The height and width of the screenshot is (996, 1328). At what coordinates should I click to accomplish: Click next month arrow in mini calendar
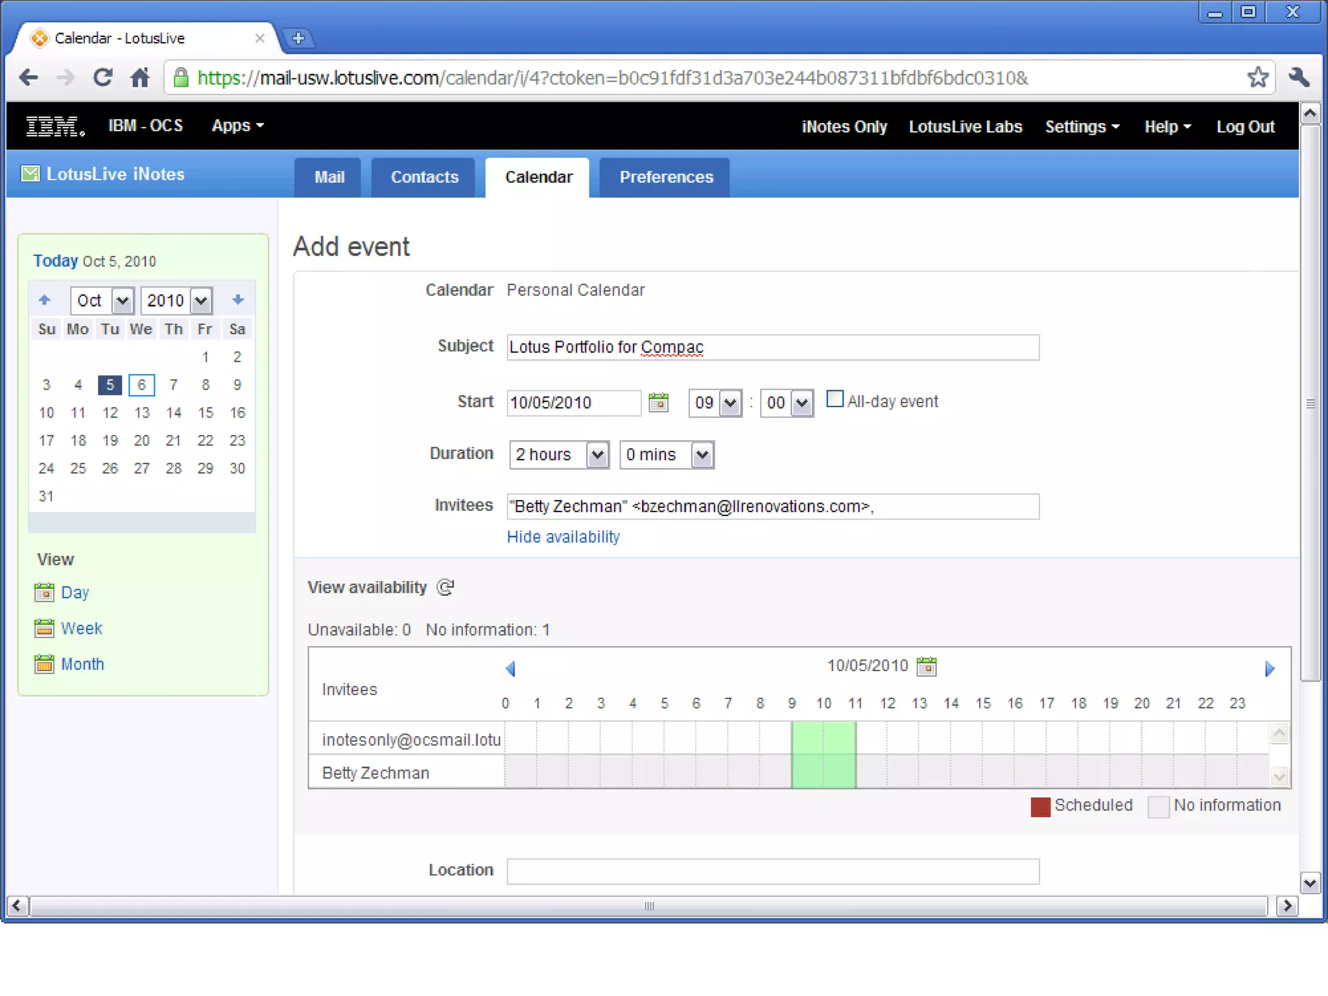tap(237, 300)
